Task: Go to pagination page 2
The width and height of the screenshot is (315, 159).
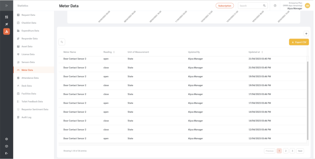Action: coord(286,151)
